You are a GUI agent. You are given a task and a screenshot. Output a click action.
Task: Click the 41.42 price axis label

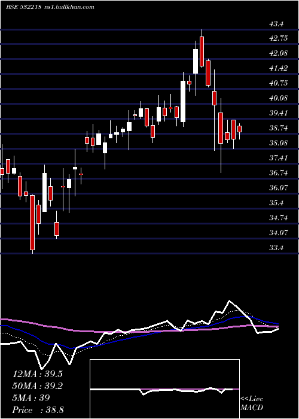click(x=279, y=68)
